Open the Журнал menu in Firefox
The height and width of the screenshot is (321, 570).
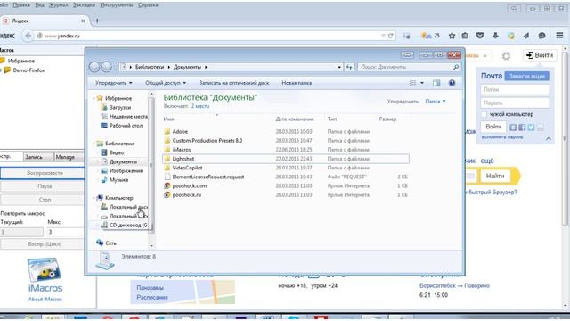(x=58, y=5)
